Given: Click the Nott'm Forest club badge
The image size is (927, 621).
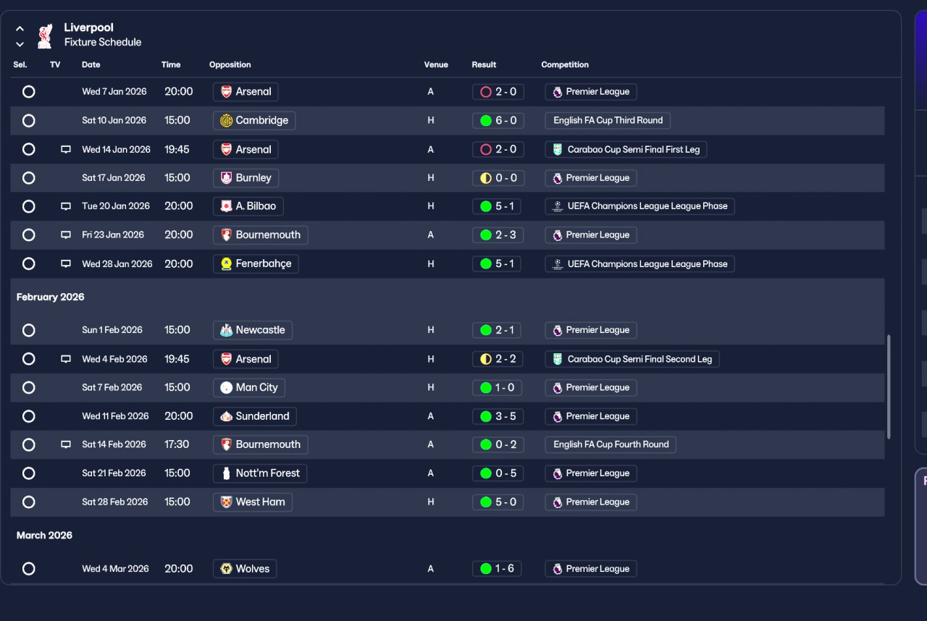Looking at the screenshot, I should point(227,473).
